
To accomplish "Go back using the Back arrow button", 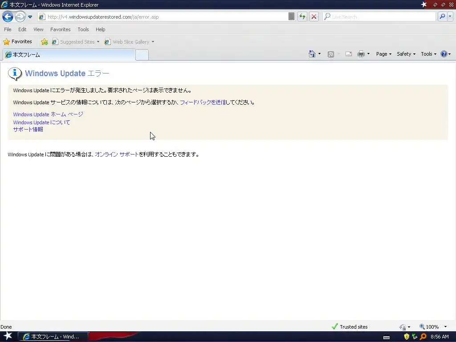I will [8, 16].
